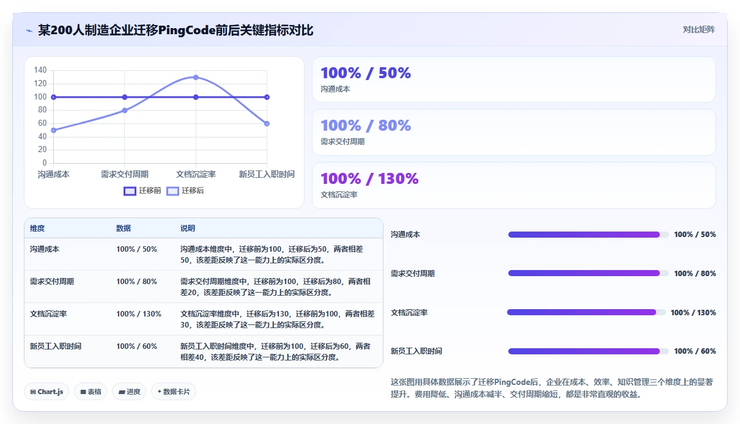Click the summary paragraph under progress bars
740x424 pixels.
point(552,388)
